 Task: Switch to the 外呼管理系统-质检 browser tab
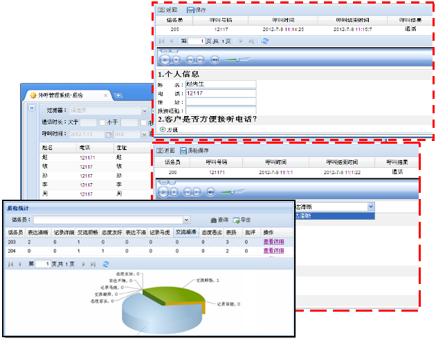point(68,94)
